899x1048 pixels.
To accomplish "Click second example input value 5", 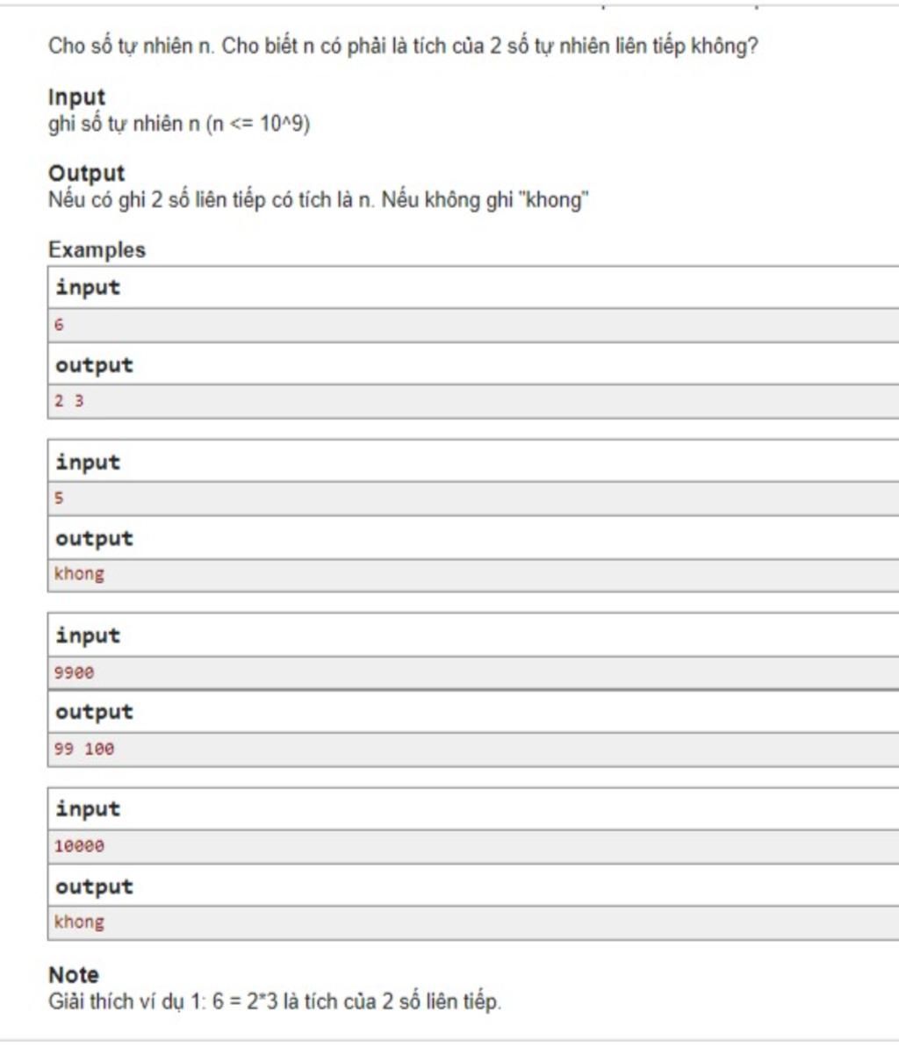I will click(59, 498).
